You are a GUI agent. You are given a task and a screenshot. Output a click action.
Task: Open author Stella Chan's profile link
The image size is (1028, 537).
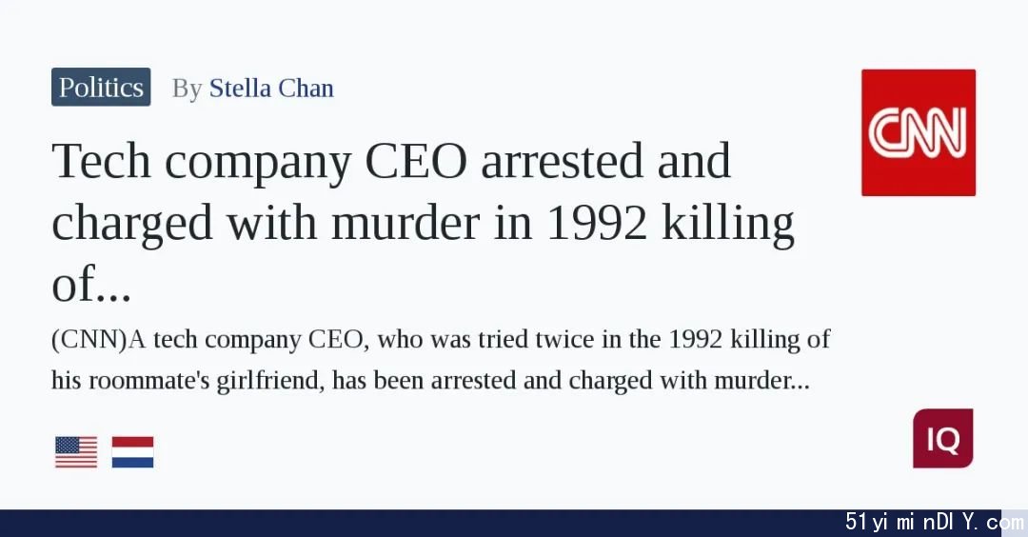coord(271,88)
